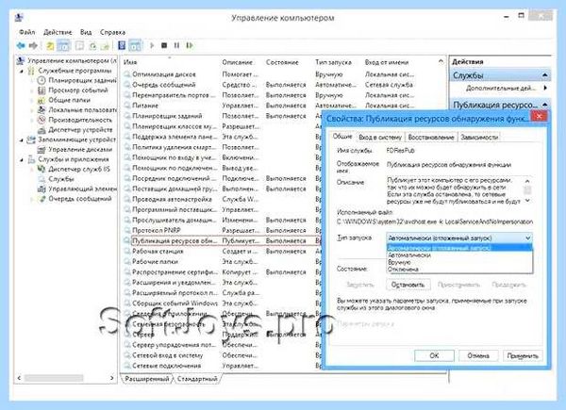Click the Forward arrow in the toolbar

pos(33,45)
